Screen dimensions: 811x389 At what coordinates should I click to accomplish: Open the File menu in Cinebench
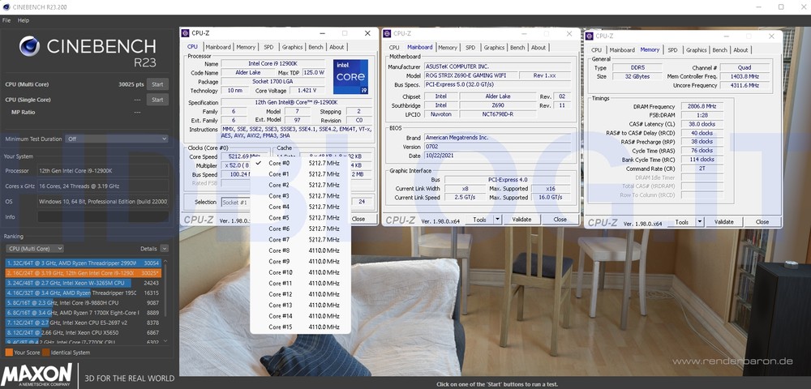[6, 20]
